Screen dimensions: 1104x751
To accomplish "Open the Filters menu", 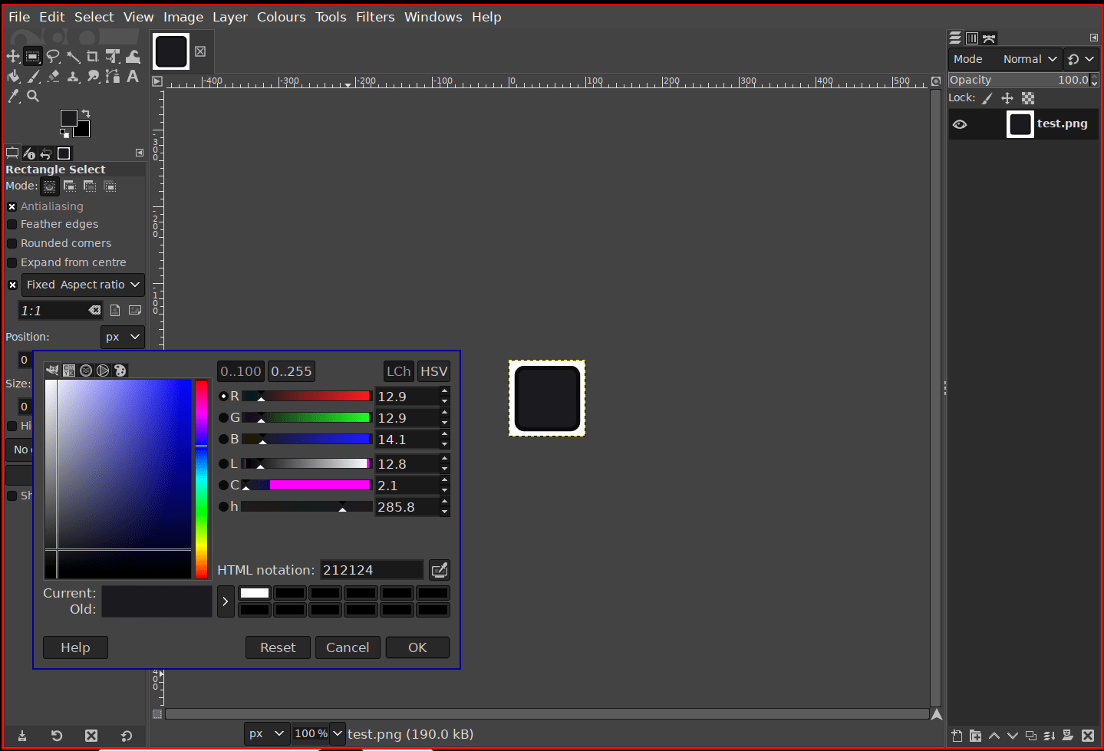I will coord(375,17).
